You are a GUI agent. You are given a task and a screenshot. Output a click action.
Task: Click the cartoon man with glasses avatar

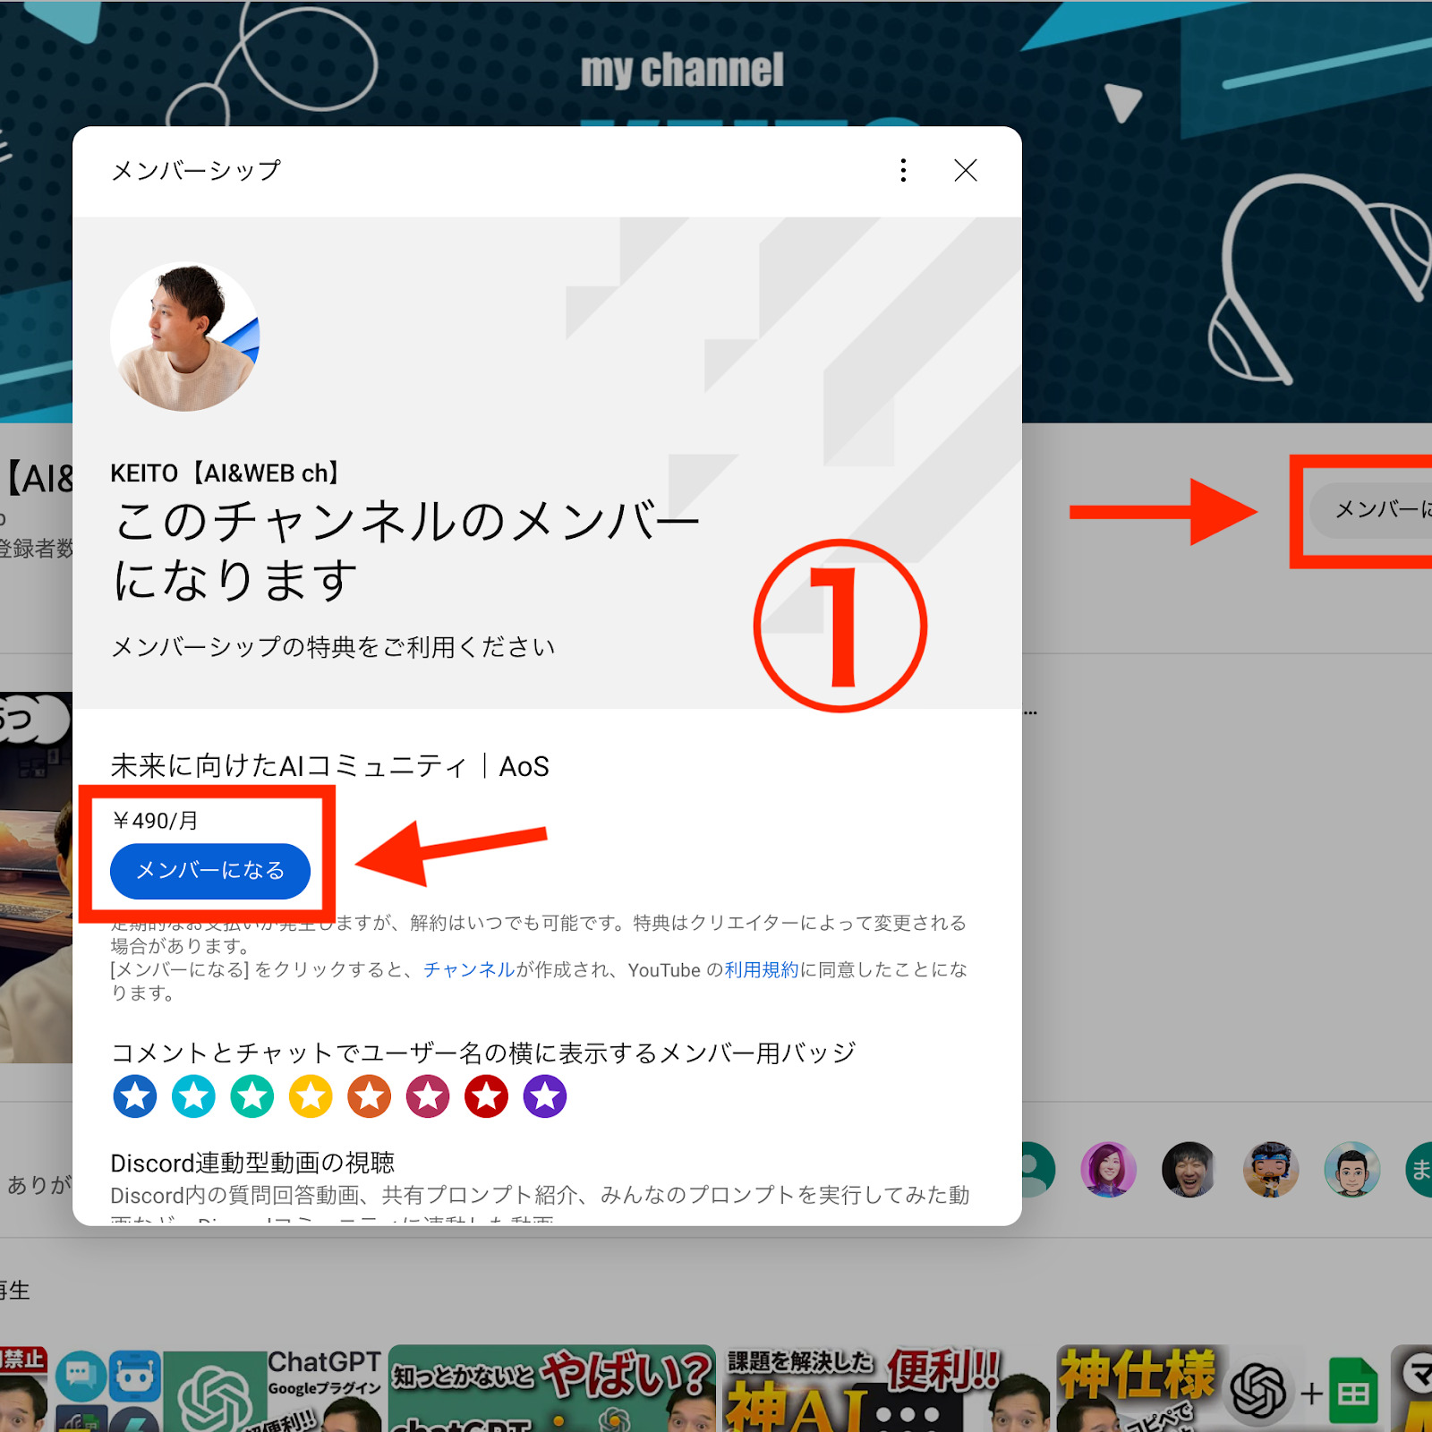pyautogui.click(x=1352, y=1170)
